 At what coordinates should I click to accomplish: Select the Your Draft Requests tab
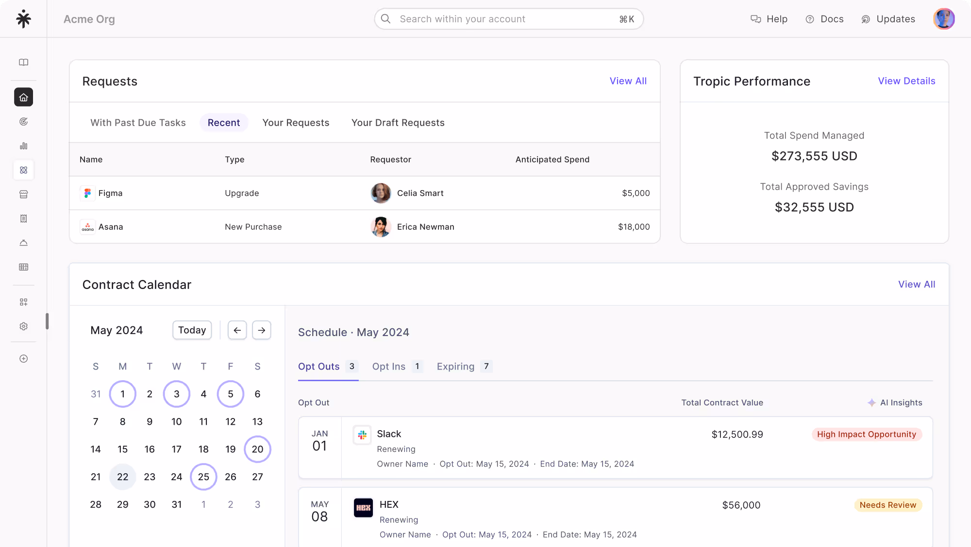pos(398,123)
